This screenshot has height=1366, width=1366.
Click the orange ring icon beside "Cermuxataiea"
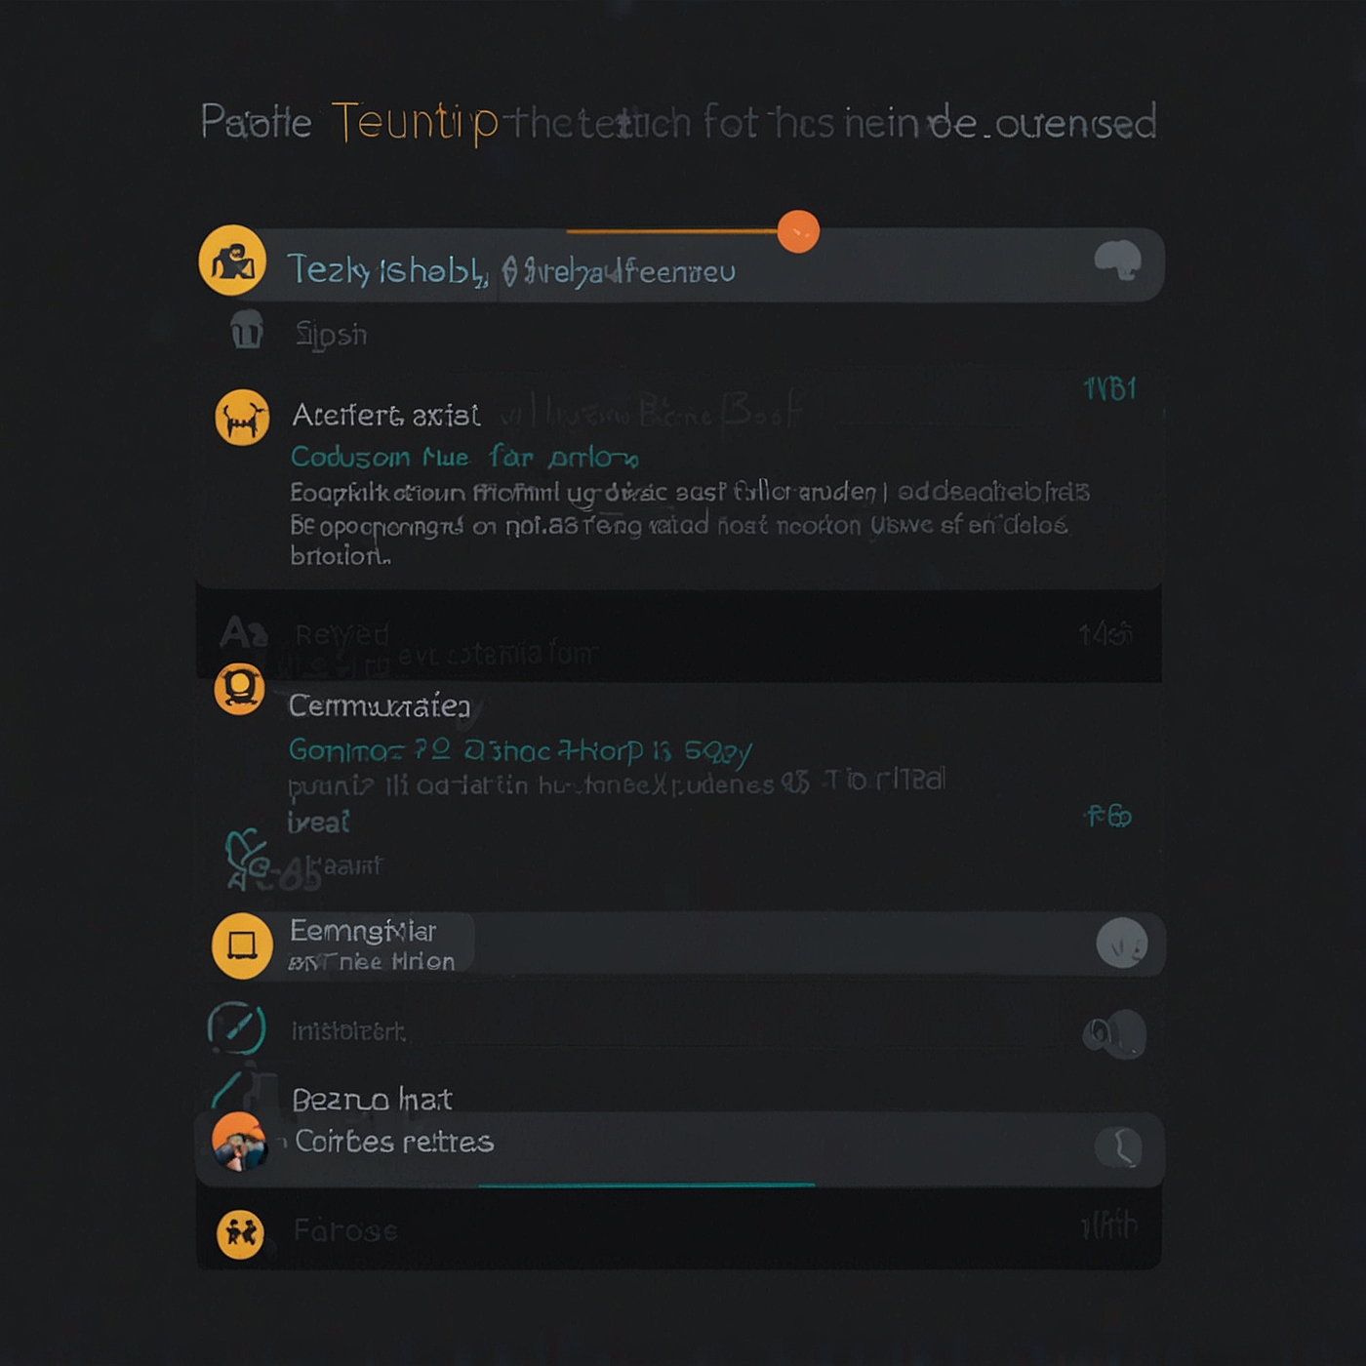[239, 689]
